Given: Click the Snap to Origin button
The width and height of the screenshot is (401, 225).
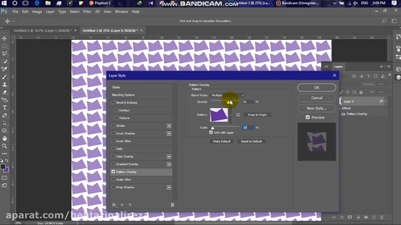Looking at the screenshot, I should [257, 115].
